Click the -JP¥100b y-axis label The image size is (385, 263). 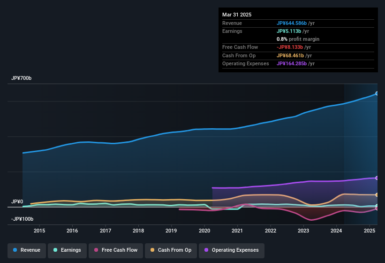click(x=22, y=219)
